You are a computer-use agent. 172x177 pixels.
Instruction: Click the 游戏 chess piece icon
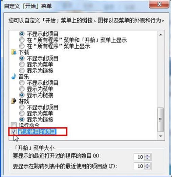[14, 101]
